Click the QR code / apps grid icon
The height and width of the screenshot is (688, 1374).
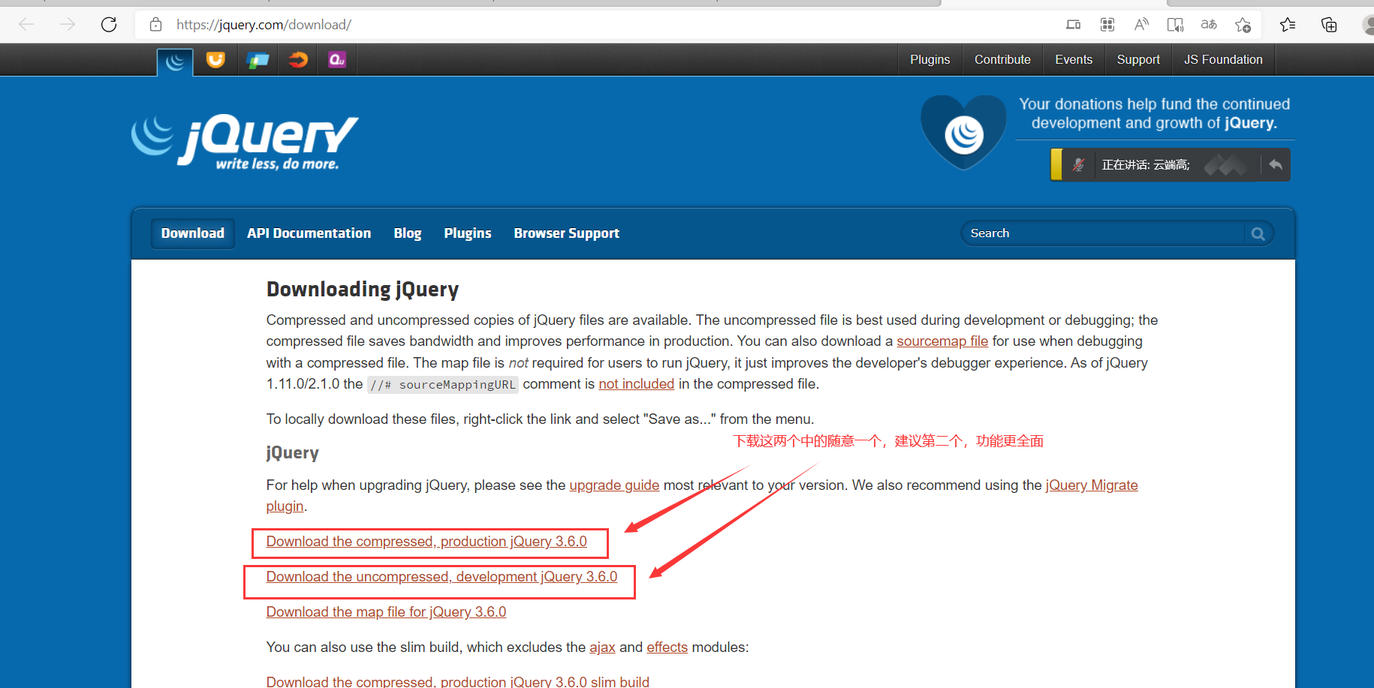pyautogui.click(x=1107, y=25)
